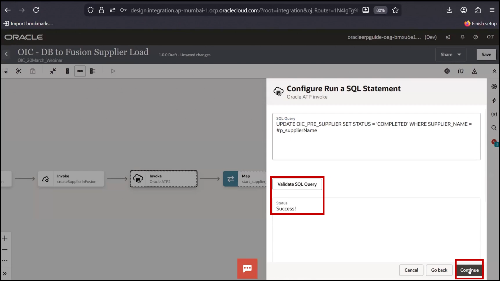Click collapse-all arrows icon
The height and width of the screenshot is (281, 500).
pos(53,71)
